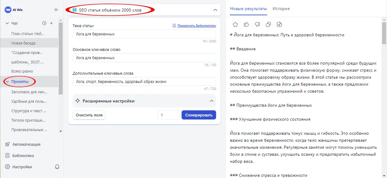This screenshot has width=387, height=178.
Task: Click the Дополнительные ключевые слова field
Action: click(x=144, y=82)
